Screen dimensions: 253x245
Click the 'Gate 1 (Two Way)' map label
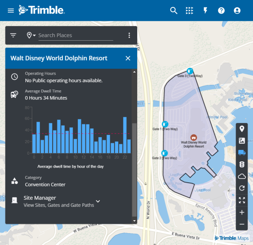[165, 129]
